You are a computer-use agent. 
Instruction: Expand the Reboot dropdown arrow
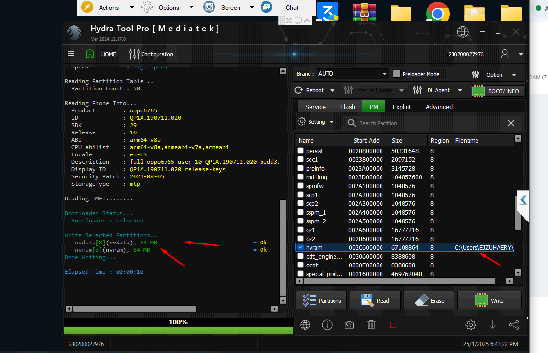coord(332,90)
